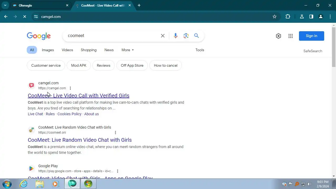Image resolution: width=336 pixels, height=189 pixels.
Task: Open the Rules sitelink
Action: pos(50,114)
